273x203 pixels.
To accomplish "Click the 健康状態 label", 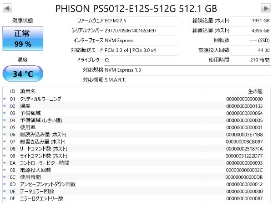I will 23,21.
